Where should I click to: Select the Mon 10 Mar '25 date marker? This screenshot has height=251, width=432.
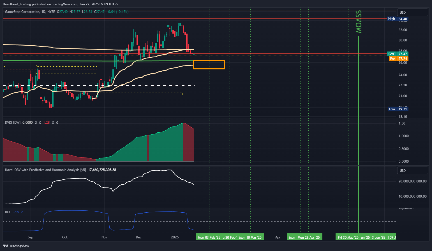pyautogui.click(x=250, y=237)
